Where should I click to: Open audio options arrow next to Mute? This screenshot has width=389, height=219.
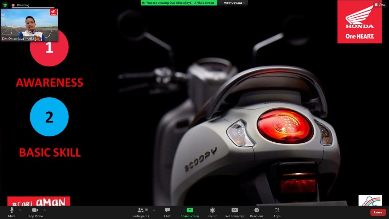click(20, 210)
